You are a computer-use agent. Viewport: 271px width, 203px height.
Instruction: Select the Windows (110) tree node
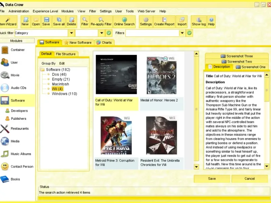click(x=64, y=94)
